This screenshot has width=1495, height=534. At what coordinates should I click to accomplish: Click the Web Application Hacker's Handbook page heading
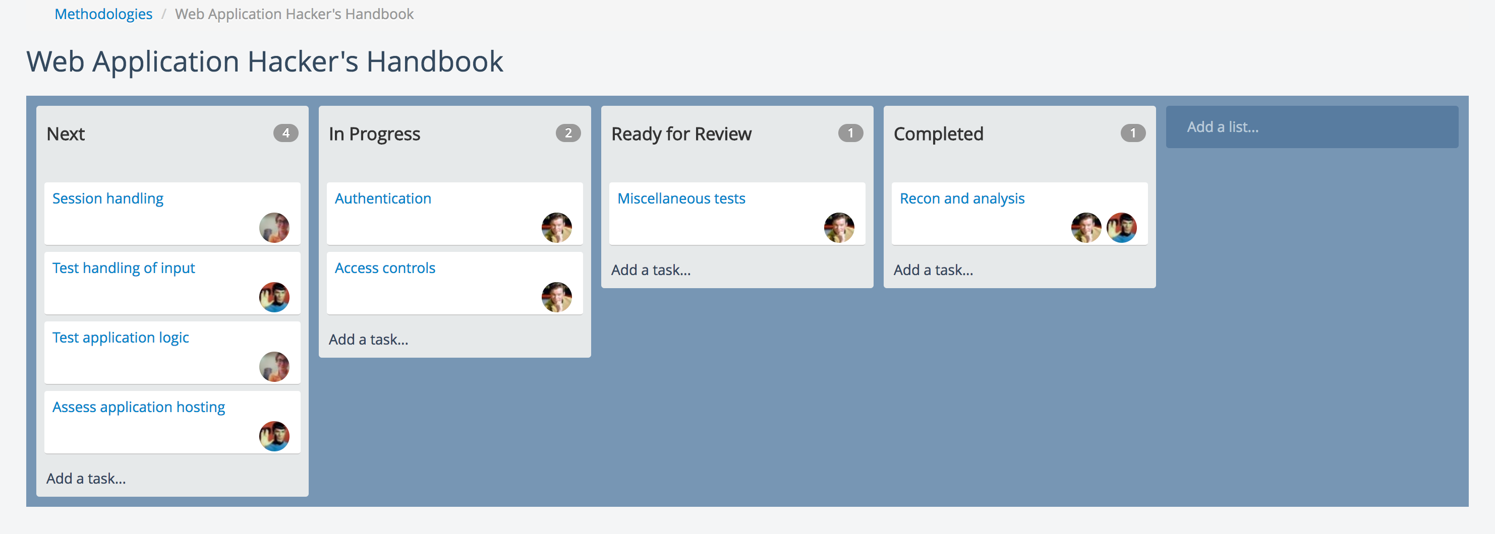tap(265, 61)
